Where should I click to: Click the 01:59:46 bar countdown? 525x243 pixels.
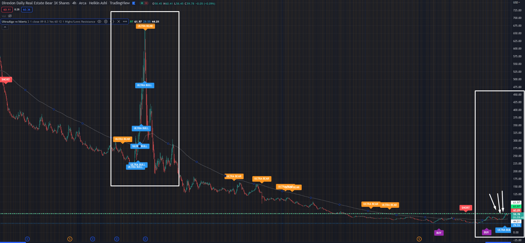(x=518, y=218)
